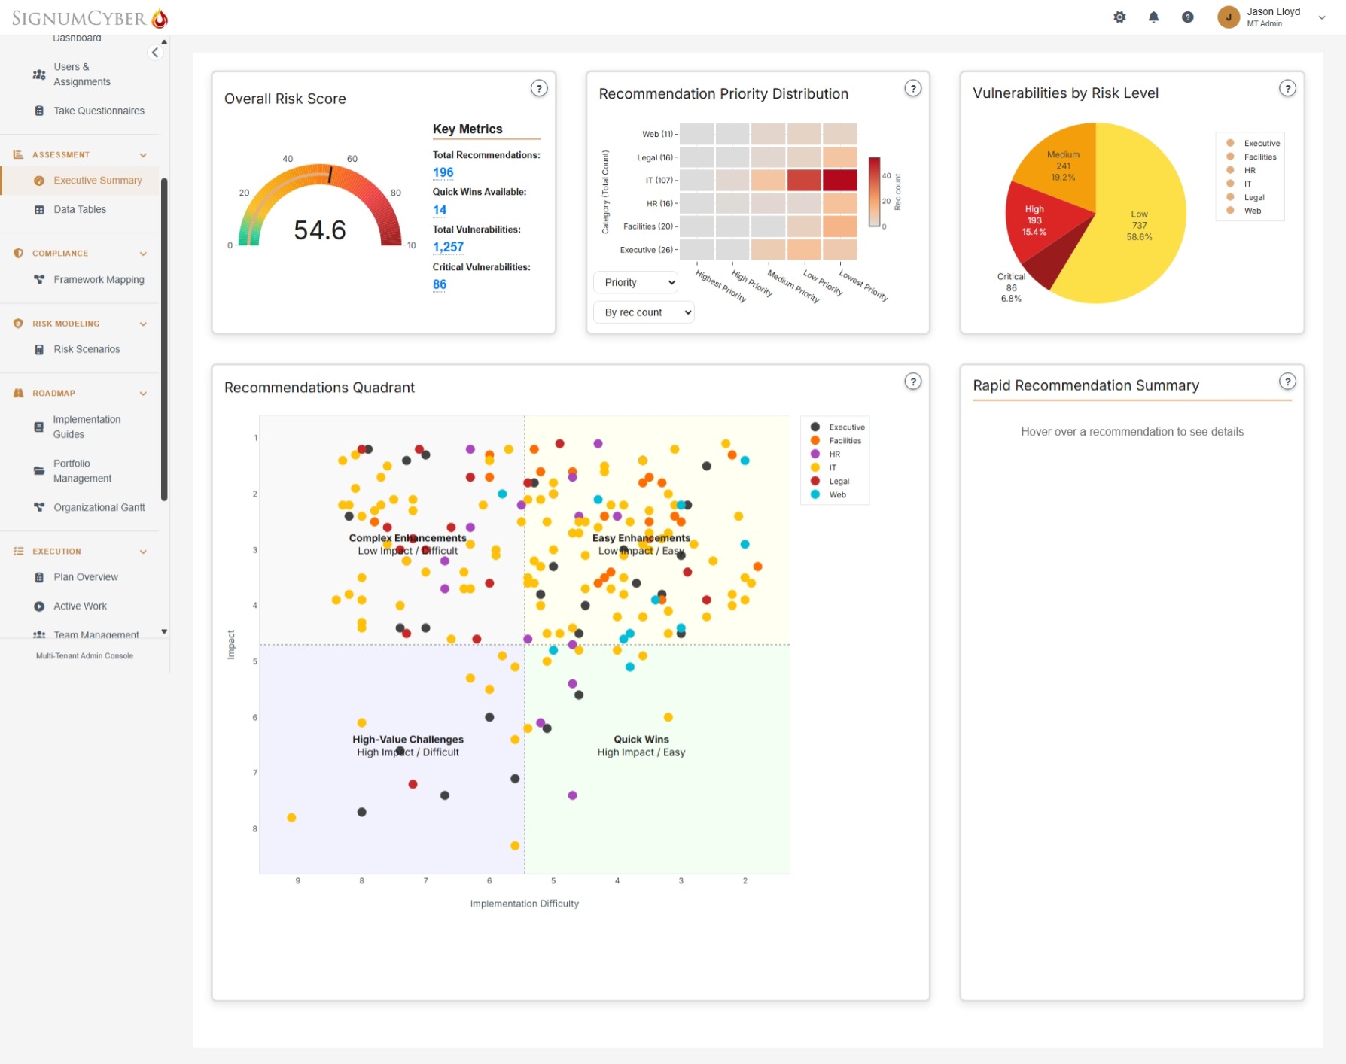Open Data Tables in sidebar
This screenshot has height=1064, width=1346.
pyautogui.click(x=80, y=210)
